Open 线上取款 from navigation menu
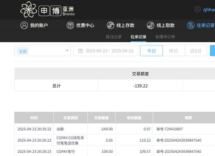 165,25
